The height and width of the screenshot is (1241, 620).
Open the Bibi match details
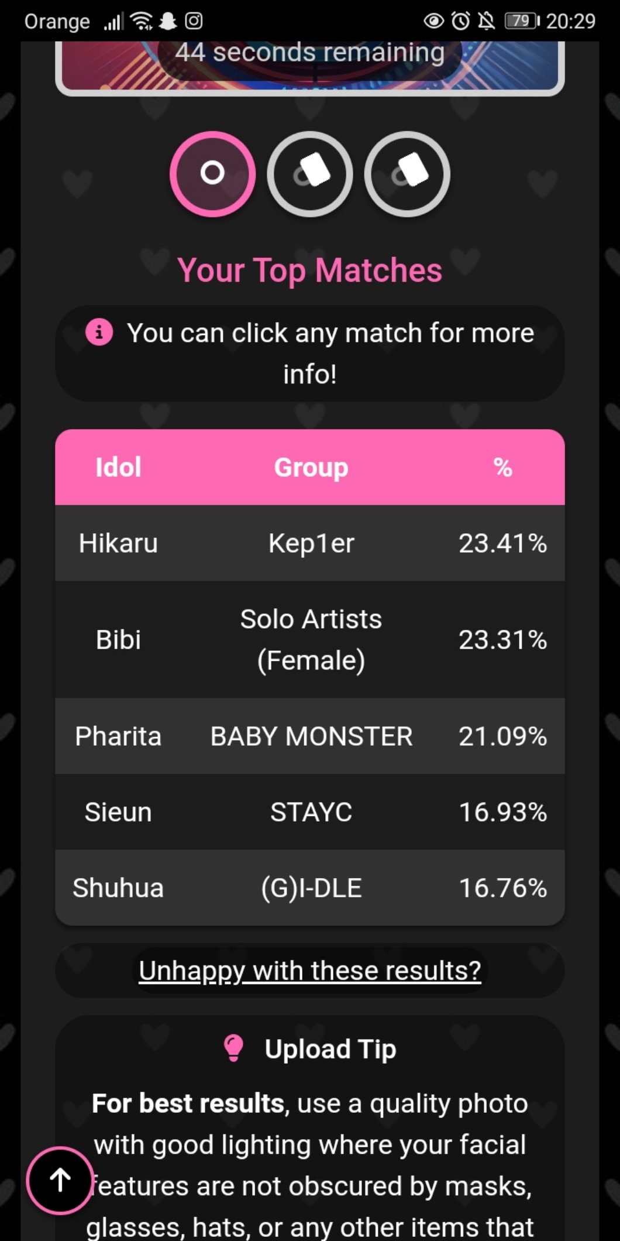310,639
